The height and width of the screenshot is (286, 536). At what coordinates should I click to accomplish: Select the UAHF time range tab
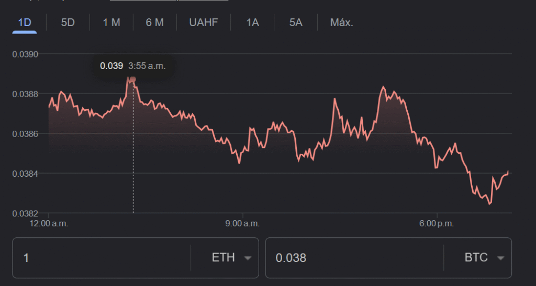tap(204, 22)
